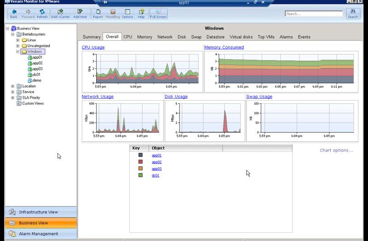Select the Location tree folder

coord(29,86)
